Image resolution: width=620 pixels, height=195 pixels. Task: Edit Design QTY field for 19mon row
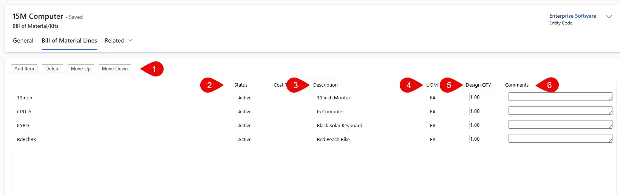click(x=483, y=97)
